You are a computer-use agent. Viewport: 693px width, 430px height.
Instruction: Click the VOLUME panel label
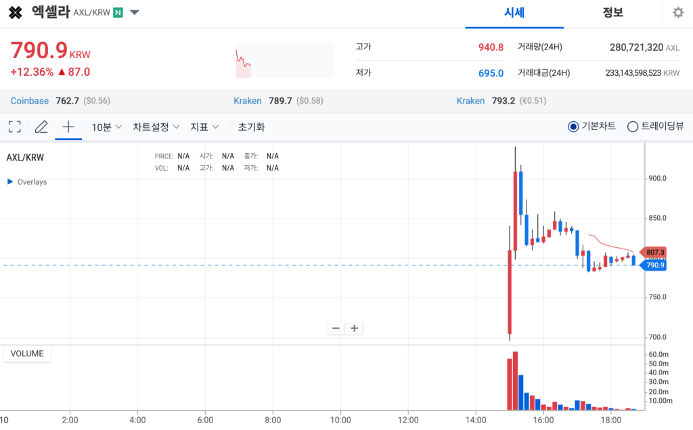(27, 354)
